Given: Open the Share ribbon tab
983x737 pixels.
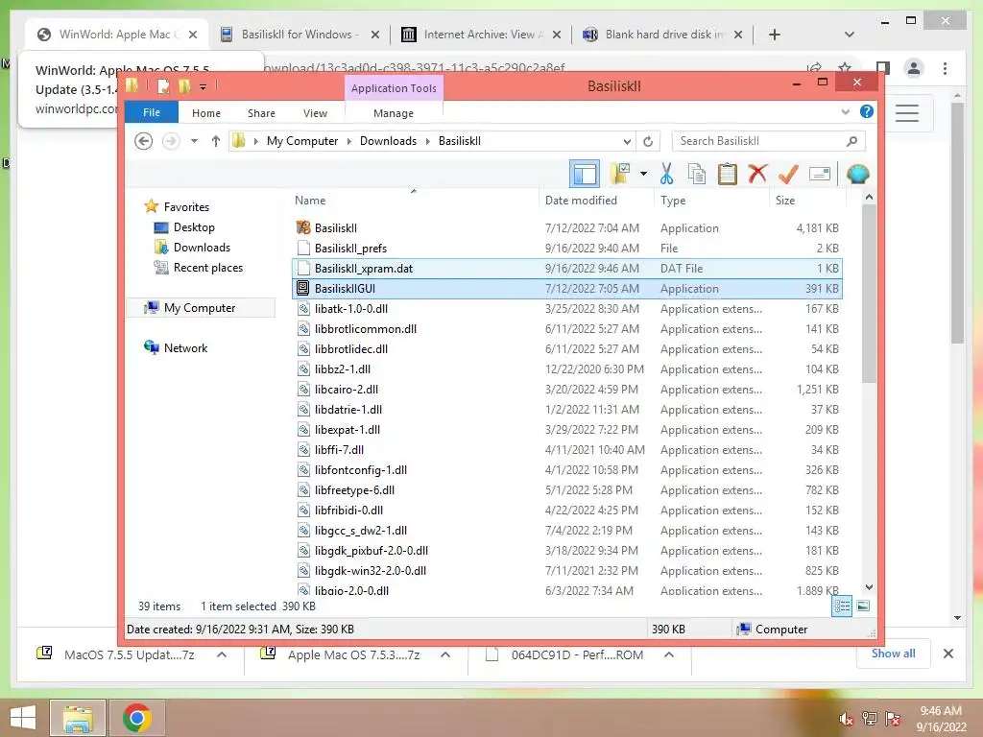Looking at the screenshot, I should coord(261,113).
